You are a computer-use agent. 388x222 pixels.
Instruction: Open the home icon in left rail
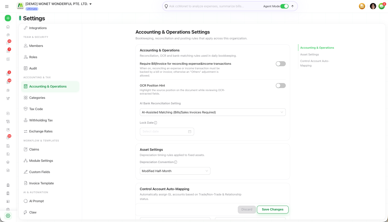click(8, 27)
